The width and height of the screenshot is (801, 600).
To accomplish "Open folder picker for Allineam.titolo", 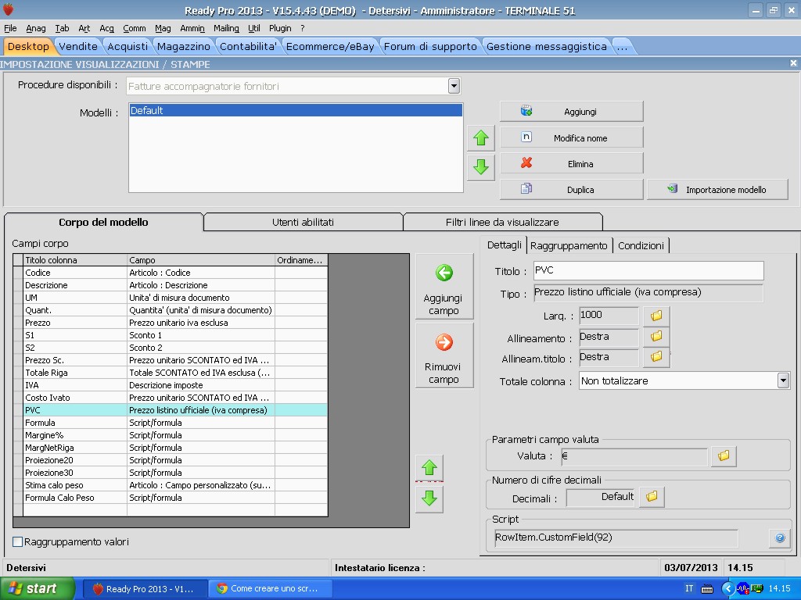I will [x=656, y=356].
